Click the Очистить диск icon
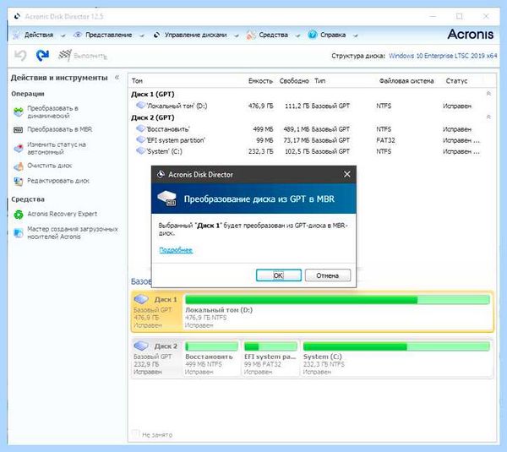 click(19, 166)
